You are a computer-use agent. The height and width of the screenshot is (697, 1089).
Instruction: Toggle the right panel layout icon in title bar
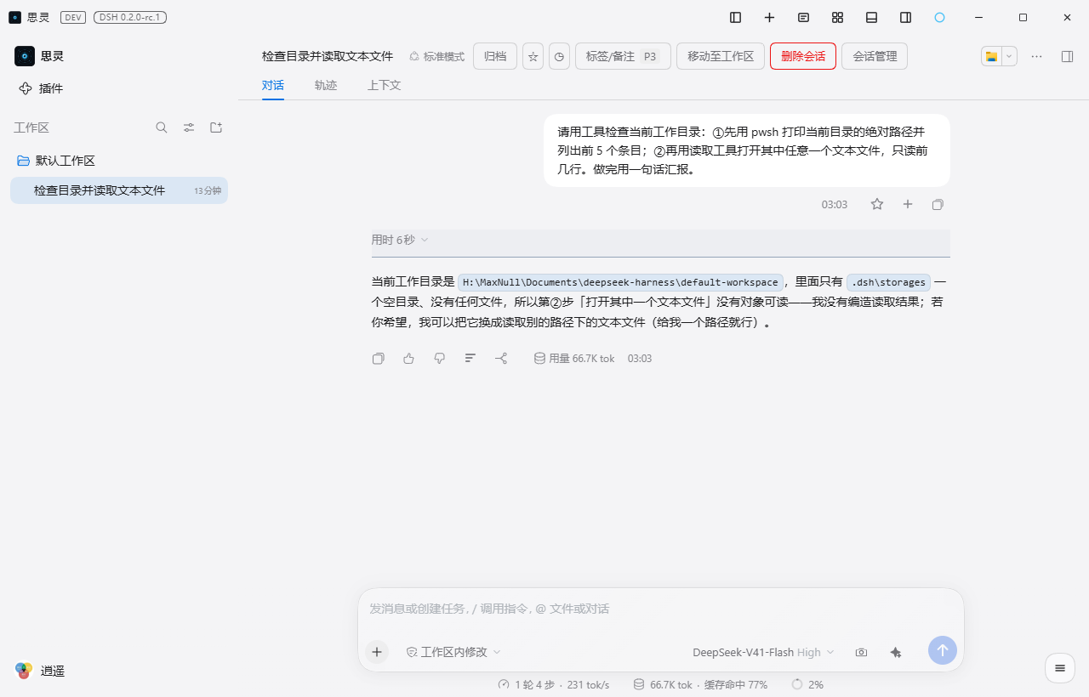905,17
